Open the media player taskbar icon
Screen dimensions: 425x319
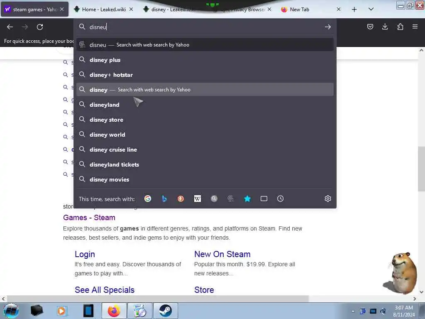61,311
